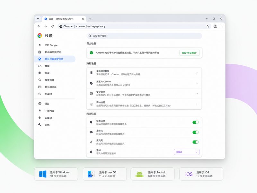Open 无障碍 in the sidebar
This screenshot has width=257, height=193.
[x=55, y=118]
